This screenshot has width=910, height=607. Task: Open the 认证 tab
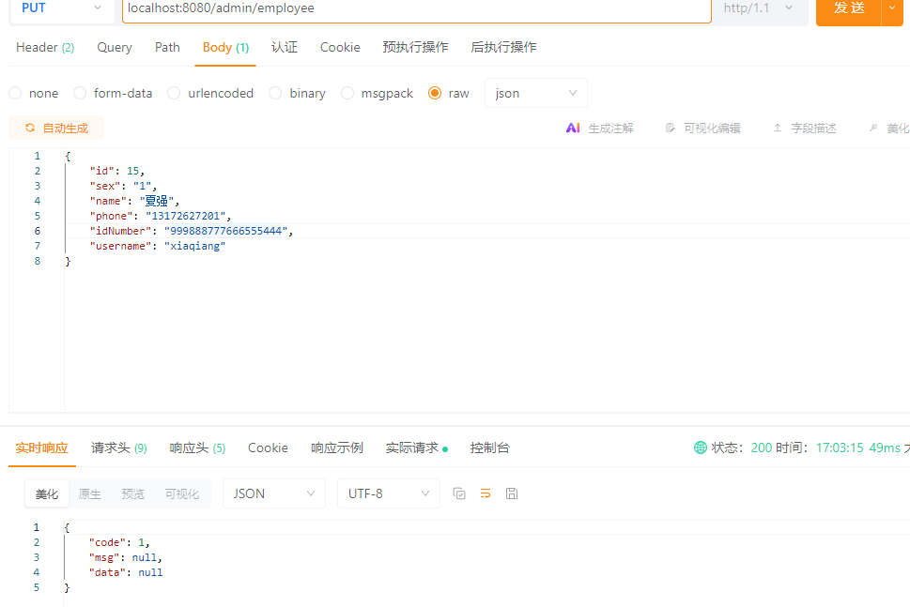coord(285,48)
